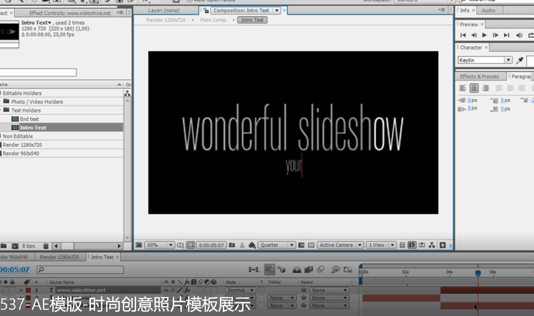Toggle the transparency grid

[x=311, y=245]
